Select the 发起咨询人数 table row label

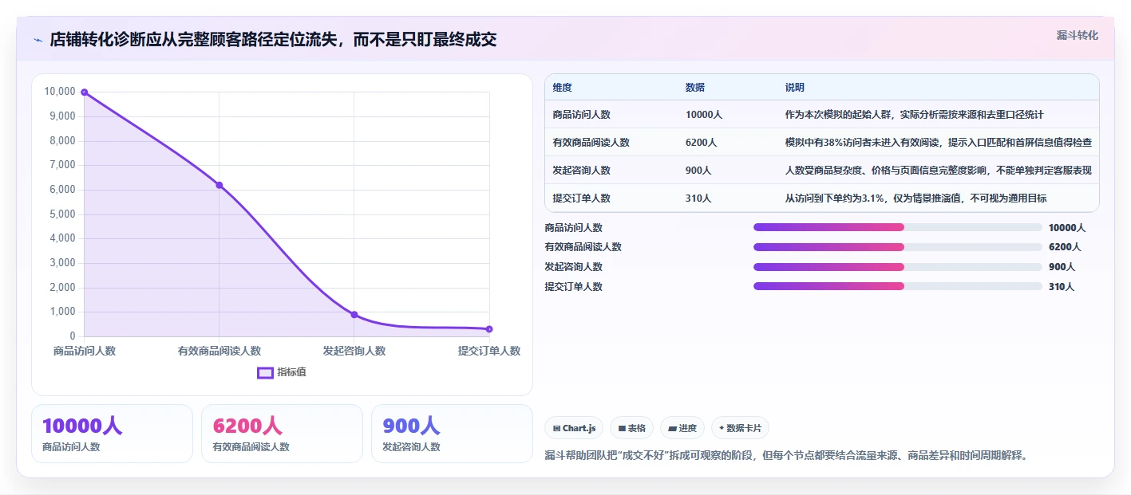point(581,171)
